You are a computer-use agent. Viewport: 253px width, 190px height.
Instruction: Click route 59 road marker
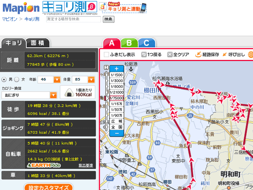(x=150, y=158)
